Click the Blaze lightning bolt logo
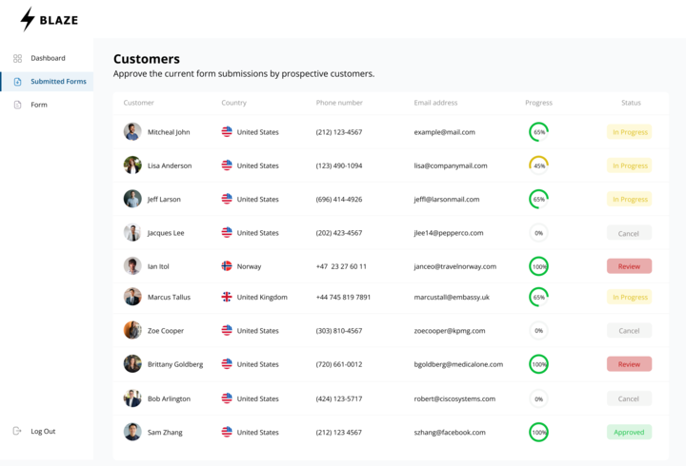Screen dimensions: 686x466 (x=28, y=19)
